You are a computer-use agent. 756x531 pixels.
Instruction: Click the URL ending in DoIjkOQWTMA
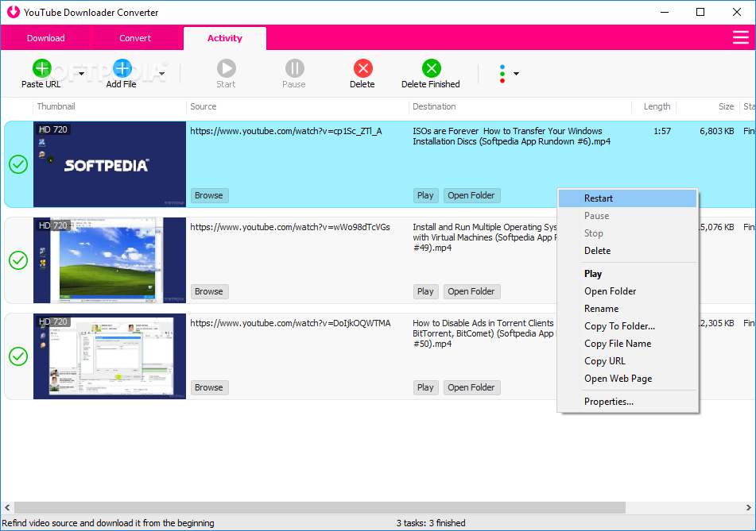coord(290,323)
